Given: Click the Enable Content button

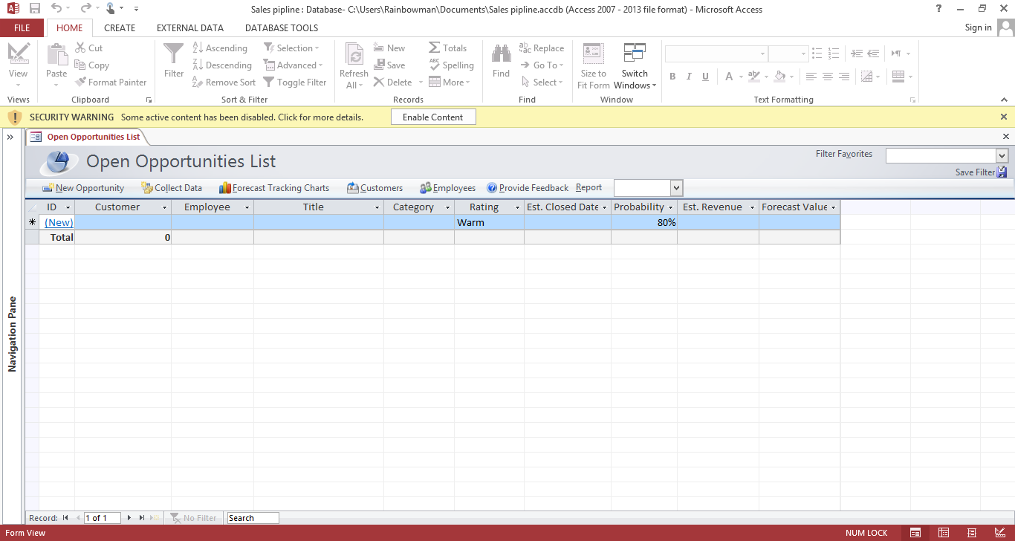Looking at the screenshot, I should click(433, 117).
